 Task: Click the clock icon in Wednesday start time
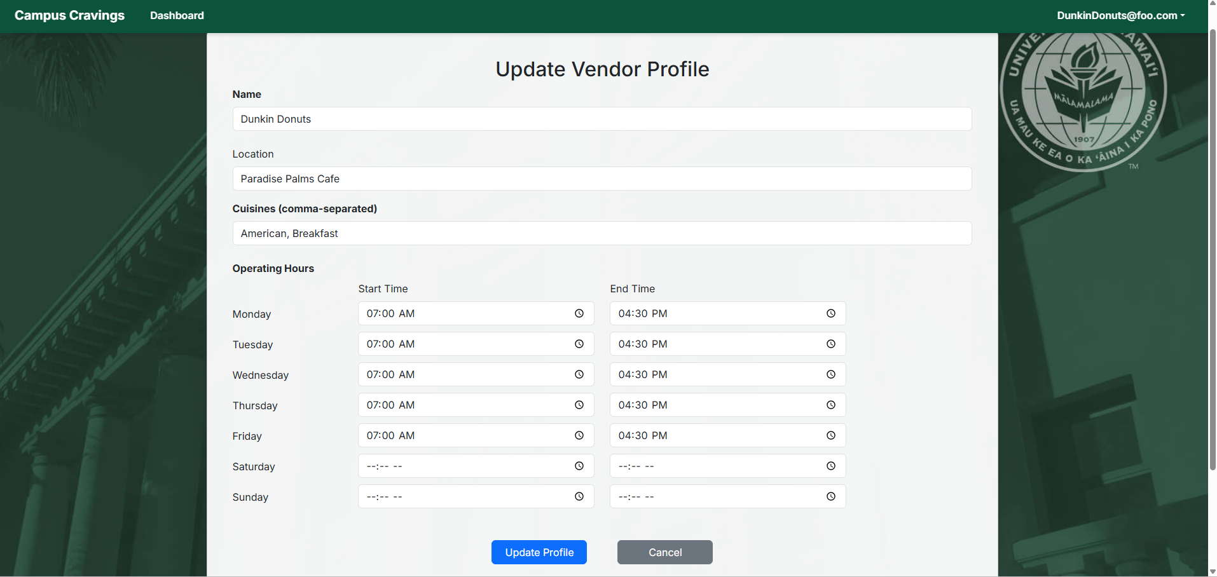click(579, 374)
